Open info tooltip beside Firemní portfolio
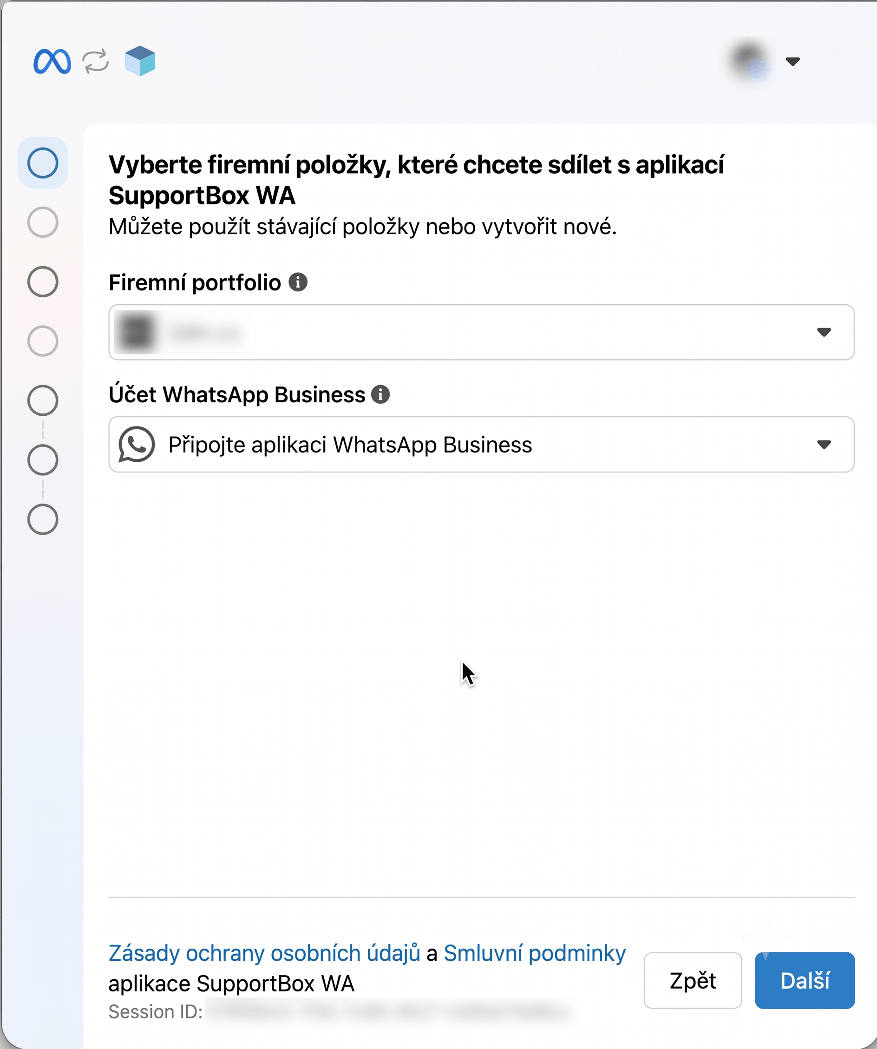 [298, 282]
